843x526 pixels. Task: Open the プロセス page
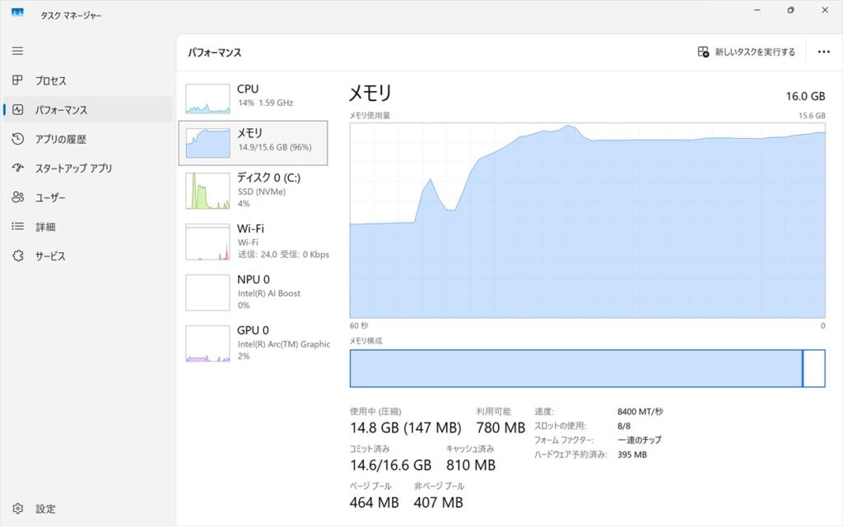[87, 81]
